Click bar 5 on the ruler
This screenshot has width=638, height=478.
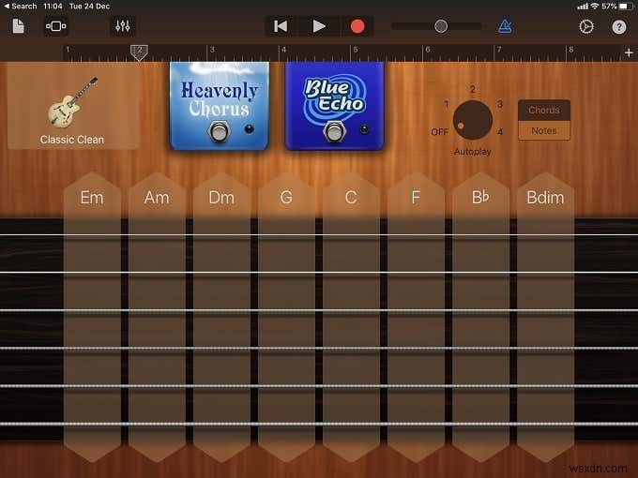(356, 50)
